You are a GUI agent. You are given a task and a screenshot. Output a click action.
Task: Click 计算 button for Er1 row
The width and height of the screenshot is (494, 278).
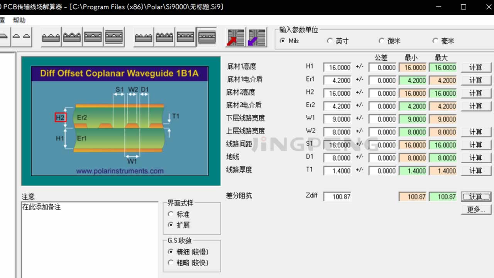[x=476, y=80]
